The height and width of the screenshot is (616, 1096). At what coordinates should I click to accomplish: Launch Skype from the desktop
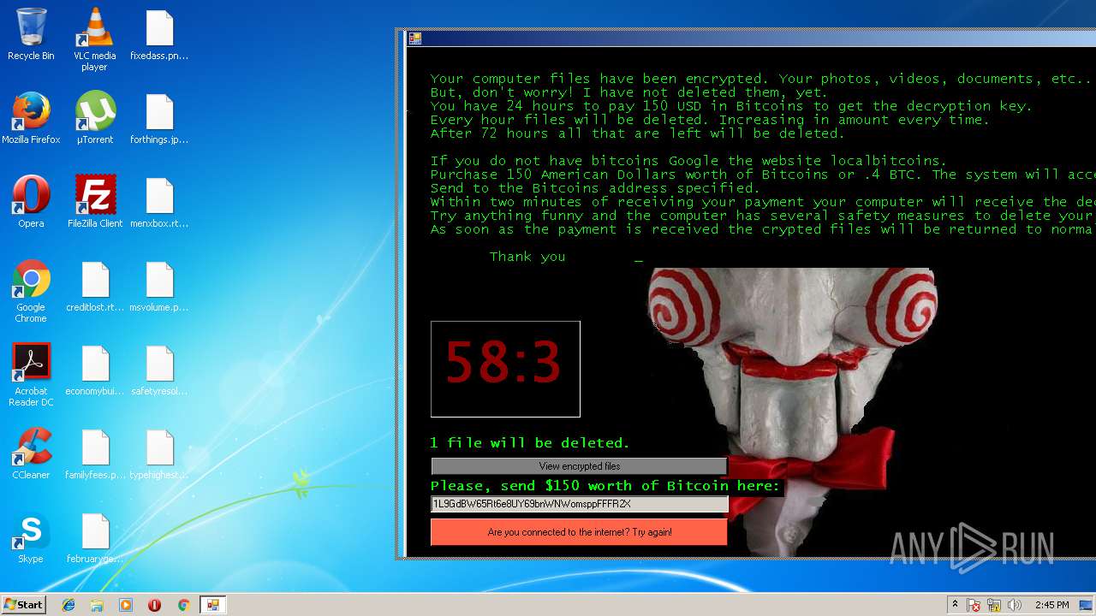[31, 537]
